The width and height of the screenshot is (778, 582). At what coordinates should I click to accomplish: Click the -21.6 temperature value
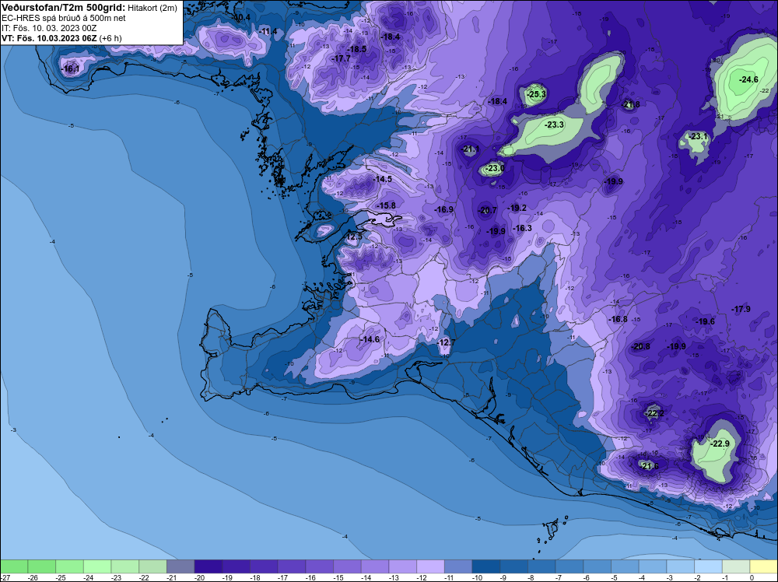tap(649, 466)
